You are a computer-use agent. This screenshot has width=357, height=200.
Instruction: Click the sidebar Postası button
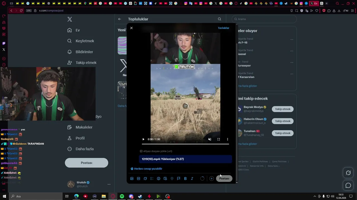(86, 163)
